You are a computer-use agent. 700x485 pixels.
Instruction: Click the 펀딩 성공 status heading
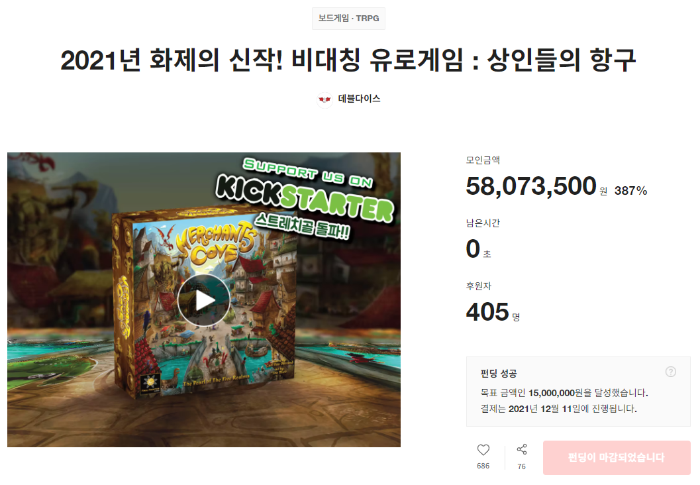click(499, 373)
